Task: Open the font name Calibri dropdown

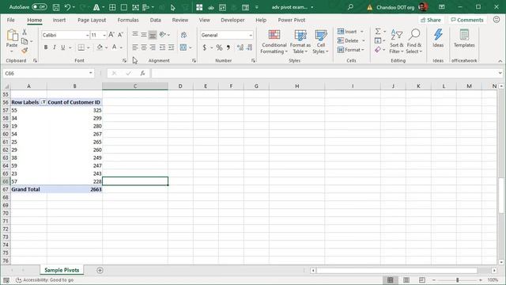Action: 87,35
